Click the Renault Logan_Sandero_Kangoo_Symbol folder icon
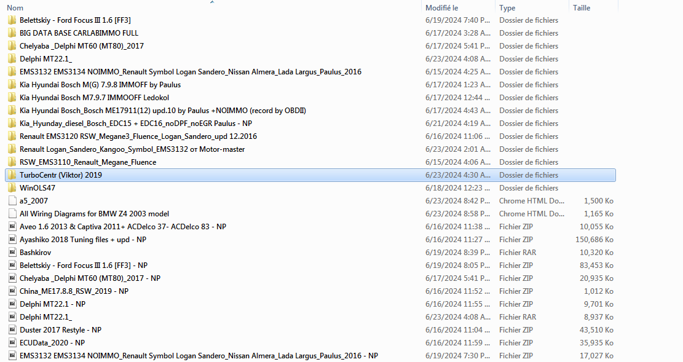This screenshot has height=362, width=683. [x=12, y=149]
